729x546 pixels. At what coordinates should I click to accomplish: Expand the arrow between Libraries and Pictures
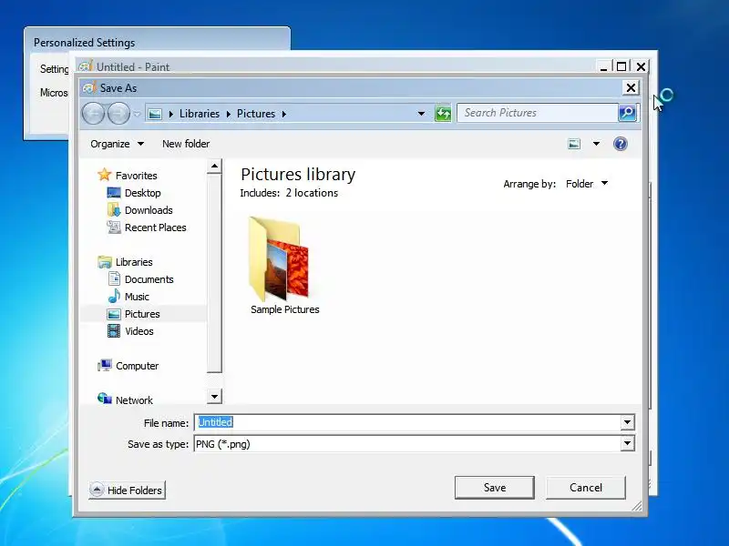[229, 114]
